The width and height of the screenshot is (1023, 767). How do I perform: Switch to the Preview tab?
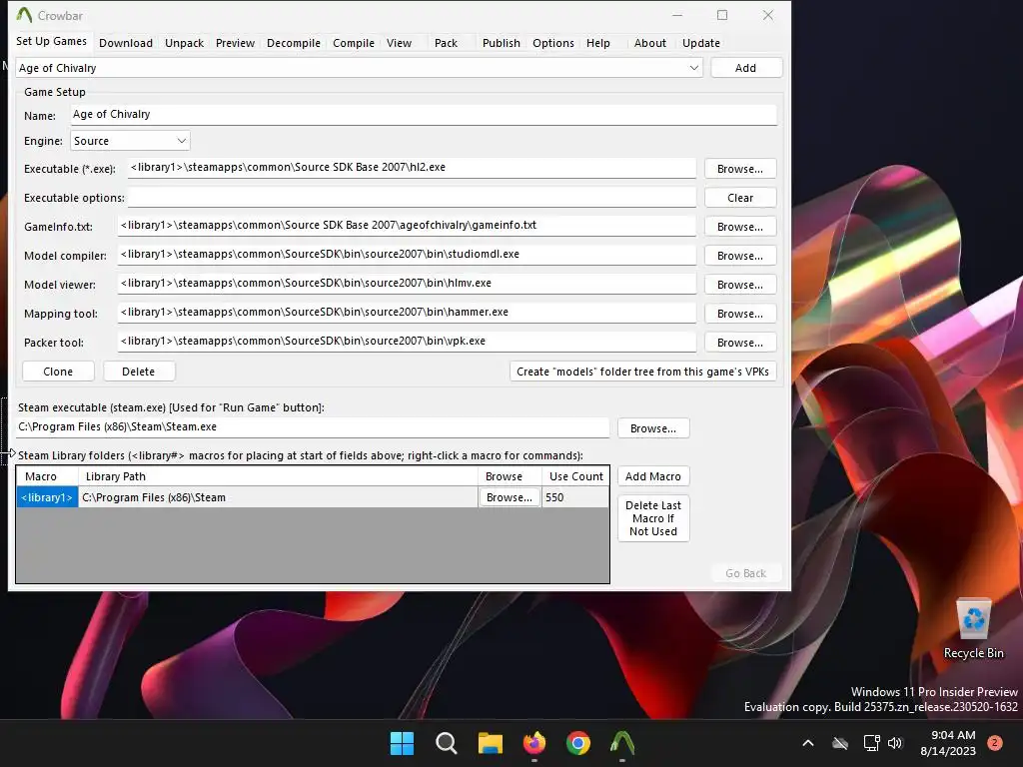pos(235,43)
